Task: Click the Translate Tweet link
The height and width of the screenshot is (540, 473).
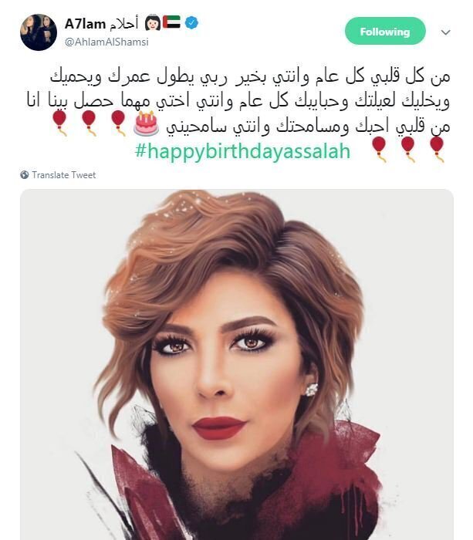Action: pyautogui.click(x=64, y=175)
